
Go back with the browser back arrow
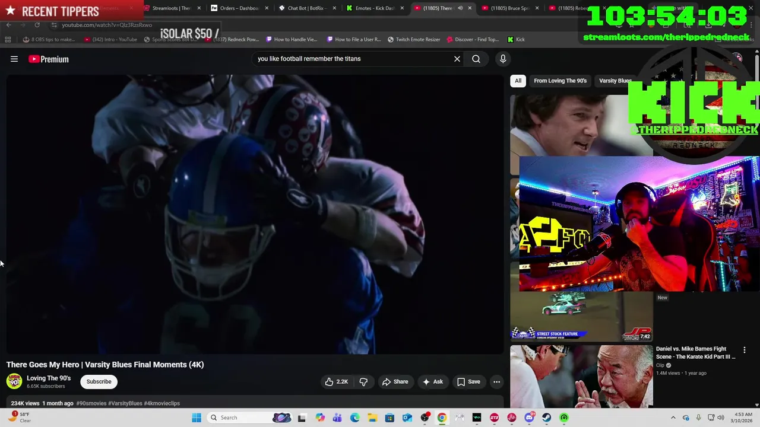[8, 25]
